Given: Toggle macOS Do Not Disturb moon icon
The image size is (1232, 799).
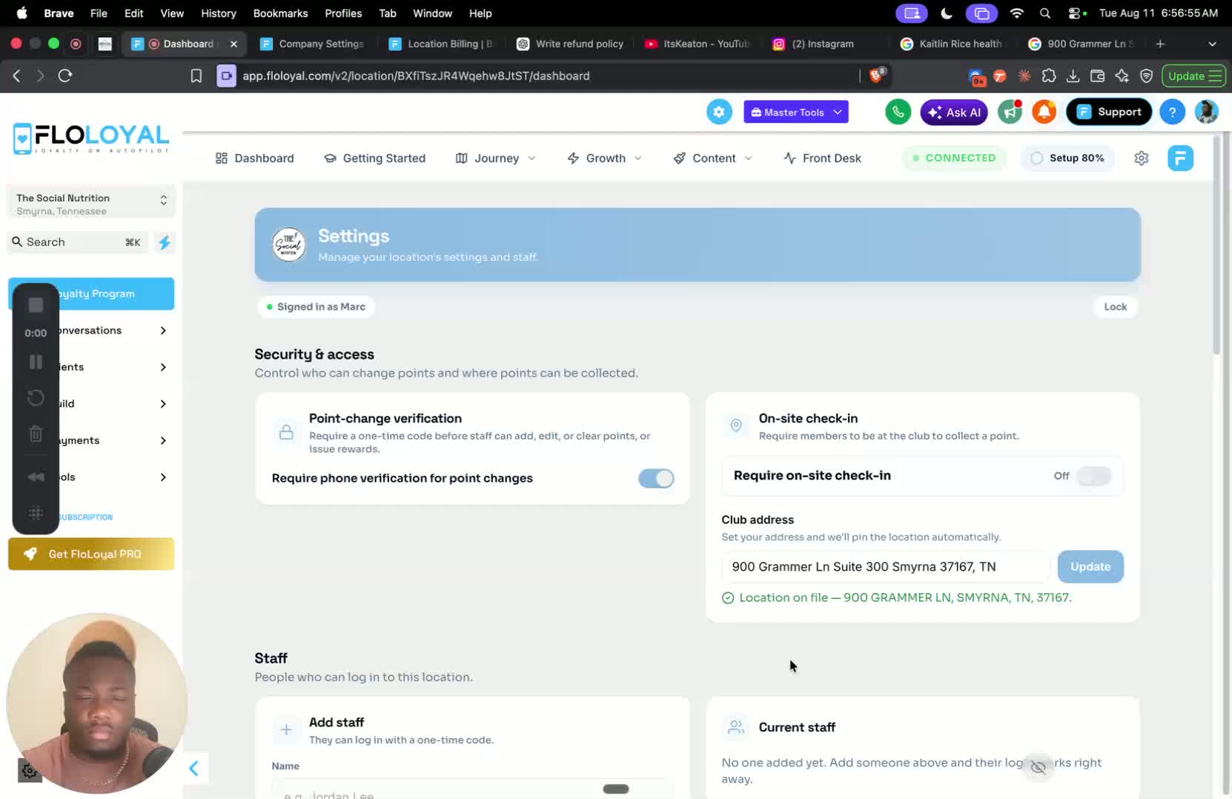Looking at the screenshot, I should [947, 13].
